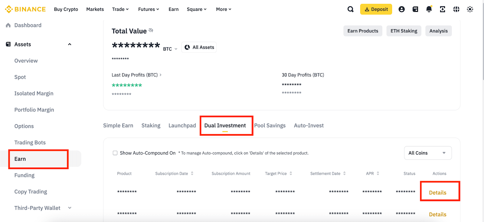Image resolution: width=484 pixels, height=222 pixels.
Task: Click the Dashboard home icon
Action: [x=8, y=25]
